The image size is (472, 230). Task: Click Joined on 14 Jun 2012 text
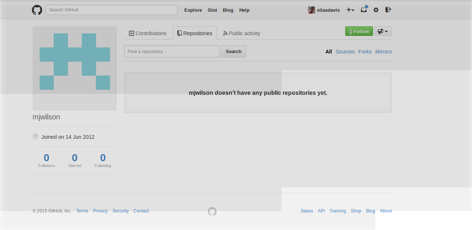click(68, 137)
